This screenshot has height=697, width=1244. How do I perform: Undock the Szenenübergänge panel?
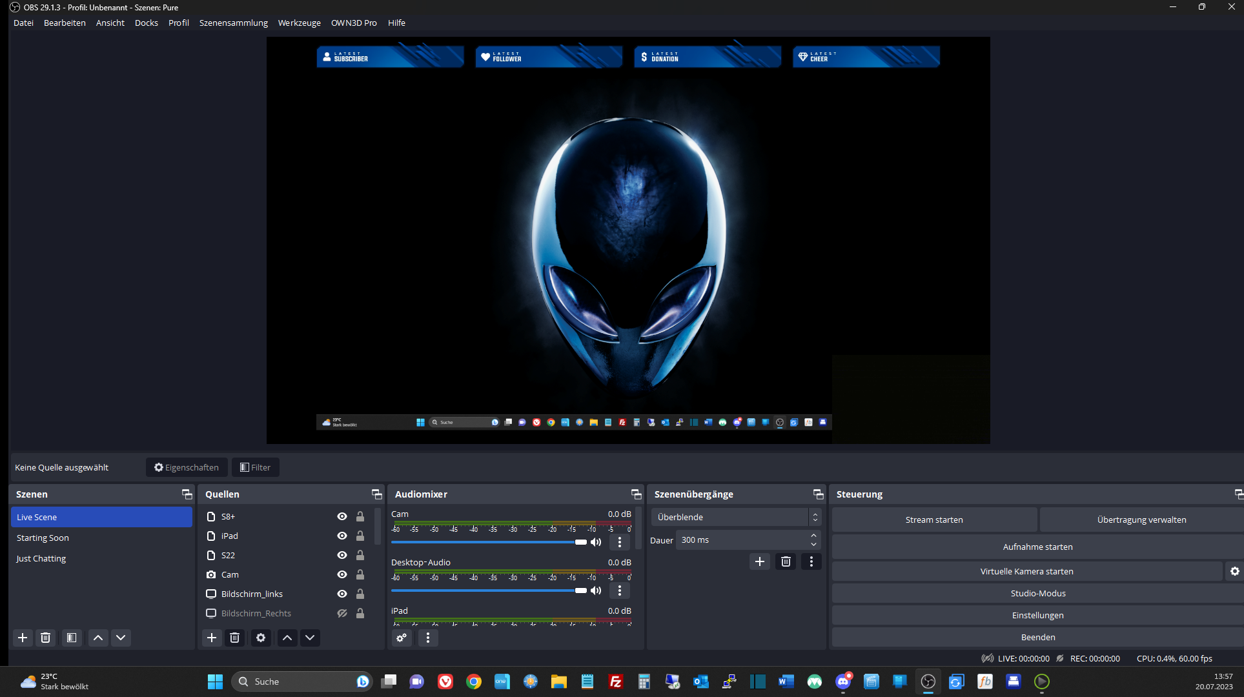pos(819,494)
